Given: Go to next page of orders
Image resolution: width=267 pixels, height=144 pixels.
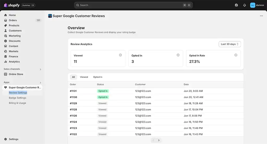Looking at the screenshot, I should pyautogui.click(x=159, y=140).
